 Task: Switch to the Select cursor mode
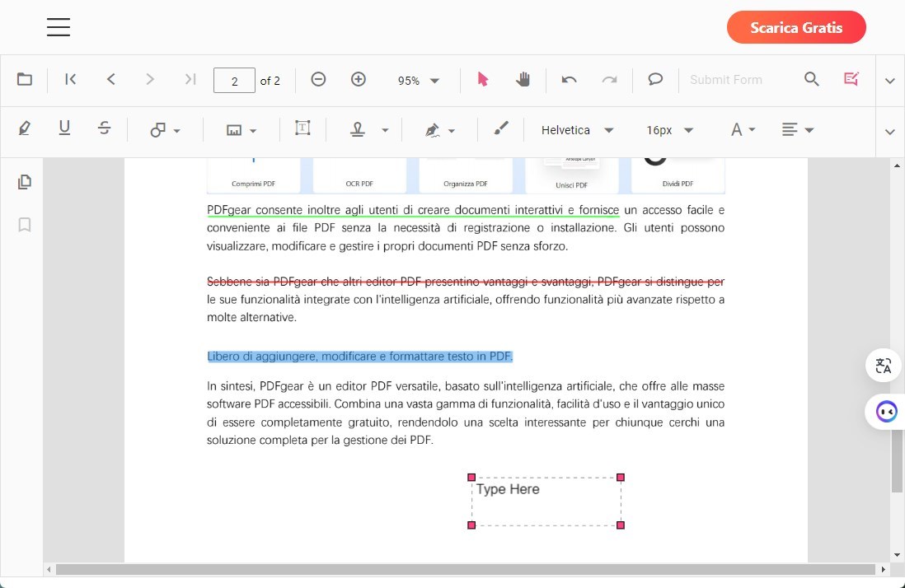483,79
